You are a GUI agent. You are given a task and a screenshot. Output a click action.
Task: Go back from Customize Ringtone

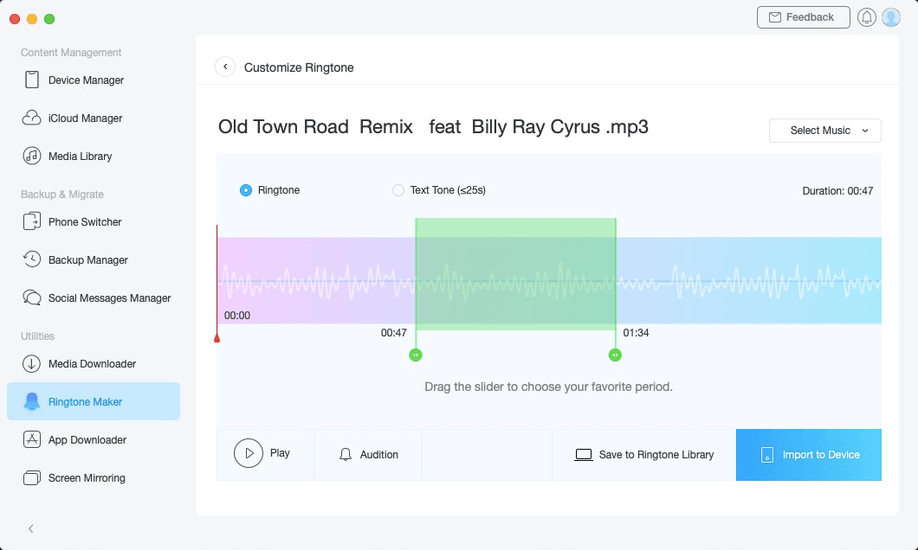(225, 67)
